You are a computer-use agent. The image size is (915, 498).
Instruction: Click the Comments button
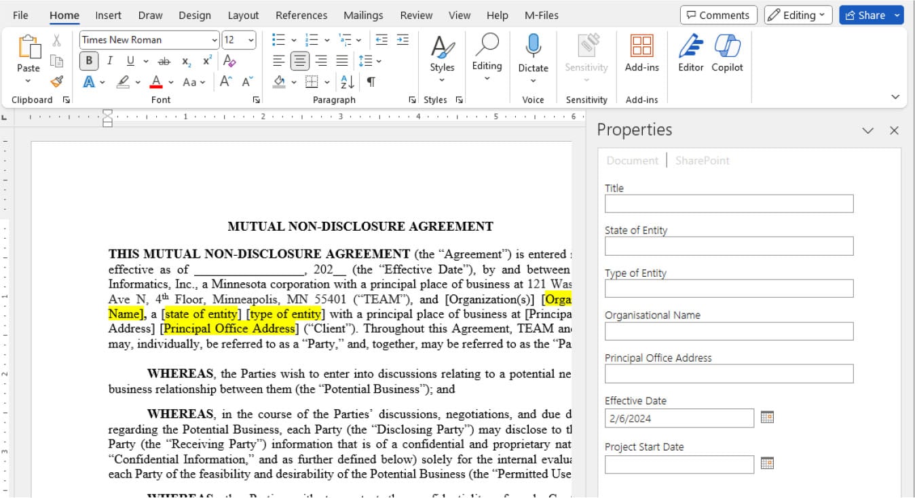[x=719, y=15]
